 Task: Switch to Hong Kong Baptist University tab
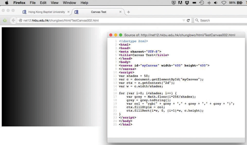tap(47, 12)
